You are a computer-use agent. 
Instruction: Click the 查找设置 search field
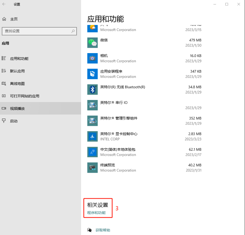click(x=39, y=31)
